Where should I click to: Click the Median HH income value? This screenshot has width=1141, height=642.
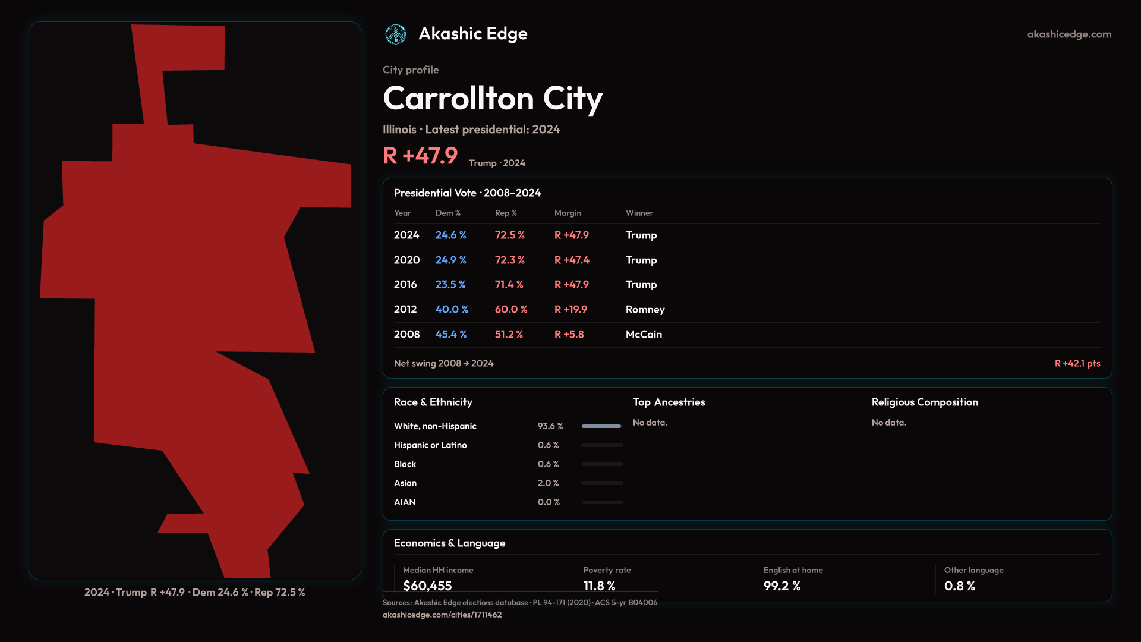[427, 586]
